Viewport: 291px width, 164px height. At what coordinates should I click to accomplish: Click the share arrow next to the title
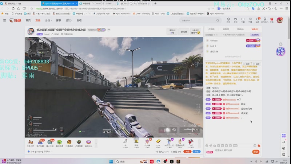pyautogui.click(x=109, y=30)
